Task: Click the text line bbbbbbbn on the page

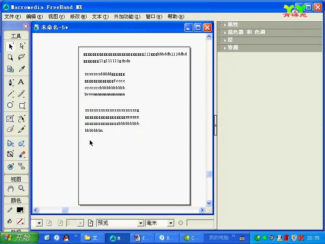Action: click(94, 131)
